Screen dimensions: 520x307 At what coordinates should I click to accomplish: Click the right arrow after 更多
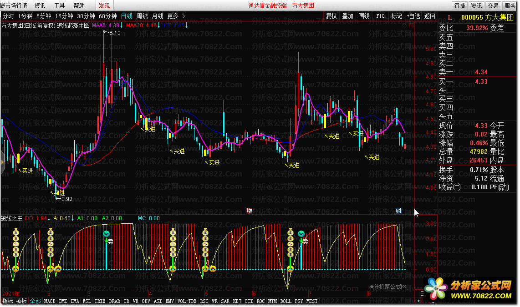click(x=184, y=16)
